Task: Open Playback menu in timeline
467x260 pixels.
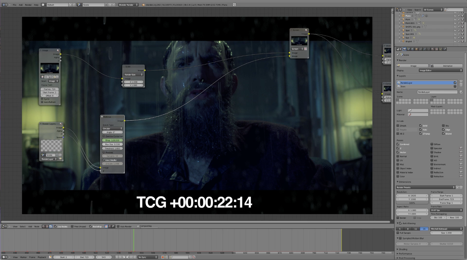Action: (42, 257)
